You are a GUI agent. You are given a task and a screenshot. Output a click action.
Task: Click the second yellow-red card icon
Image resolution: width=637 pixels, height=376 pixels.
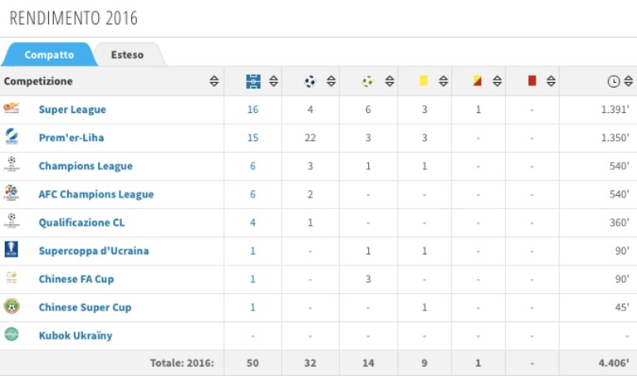click(478, 81)
